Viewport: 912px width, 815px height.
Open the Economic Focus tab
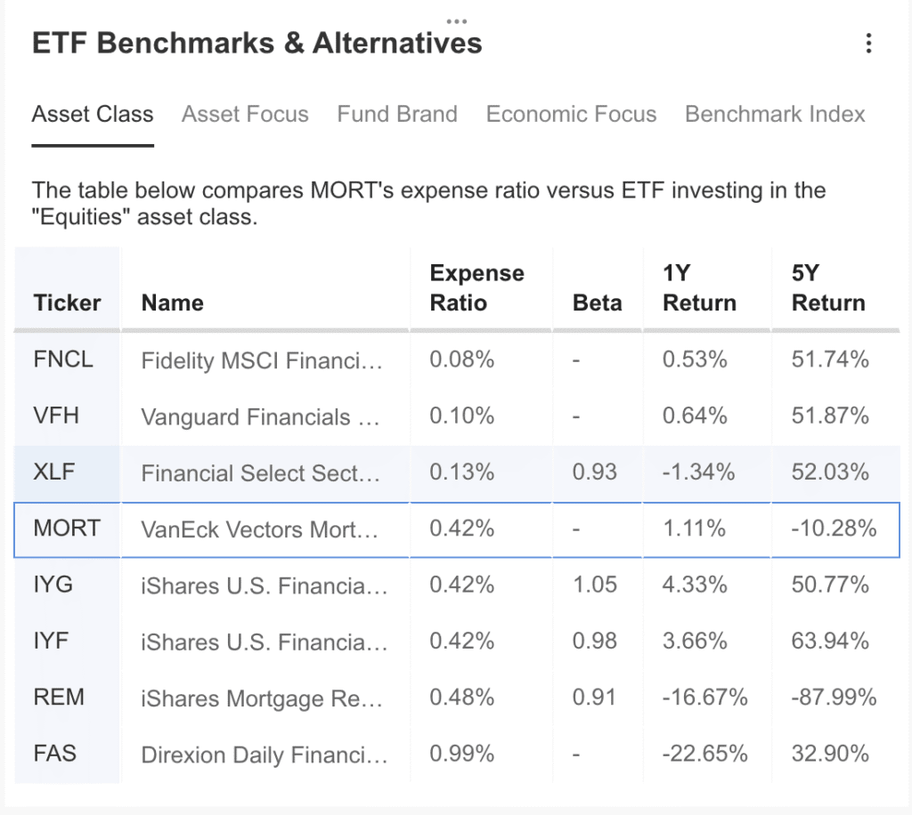tap(571, 114)
